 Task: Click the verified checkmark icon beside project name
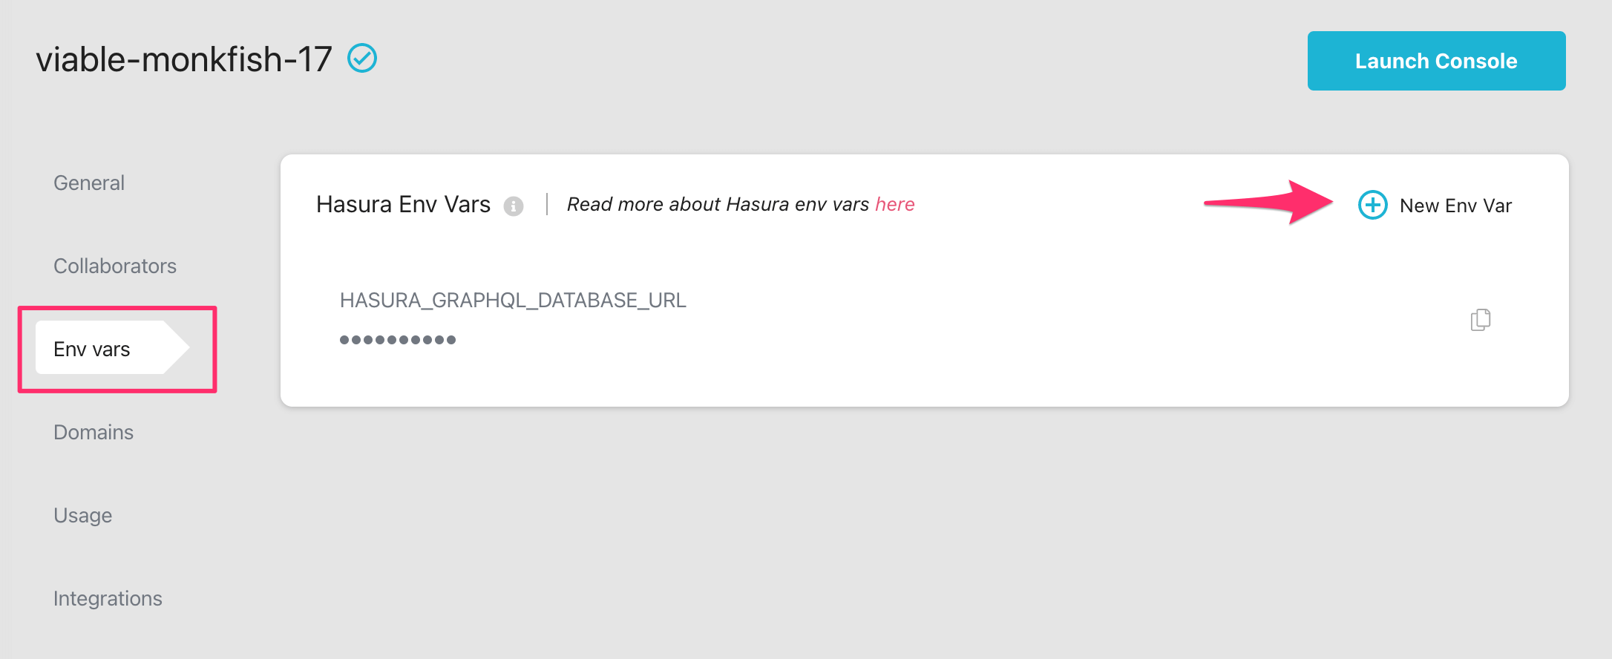pyautogui.click(x=362, y=58)
